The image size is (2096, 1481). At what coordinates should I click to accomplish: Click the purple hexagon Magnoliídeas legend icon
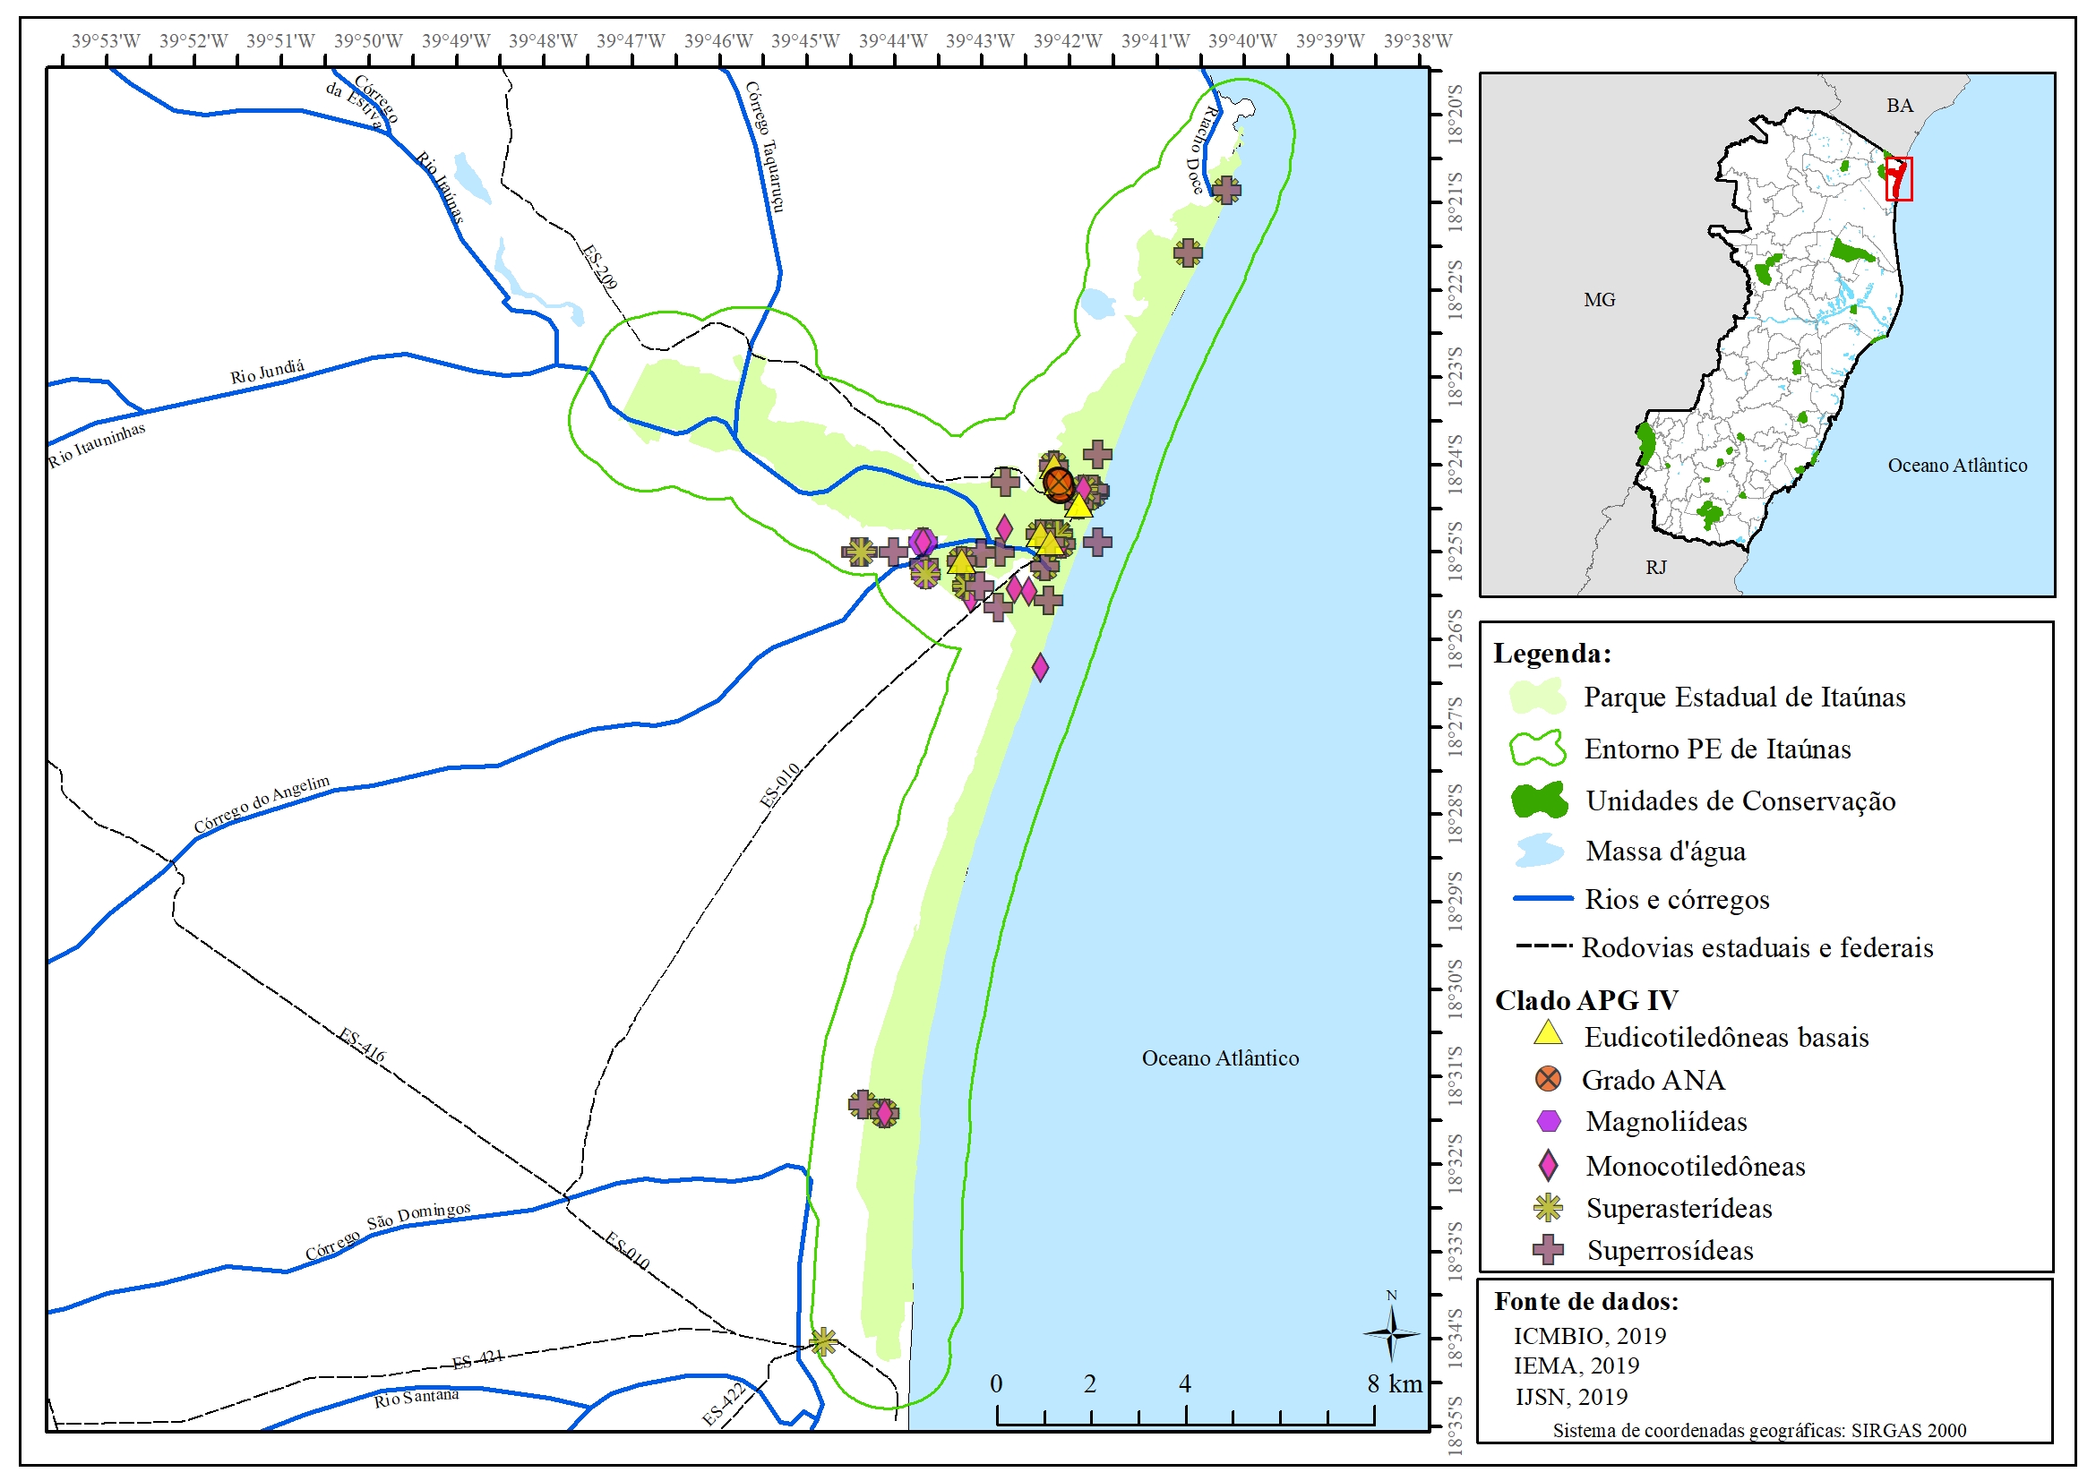(x=1549, y=1120)
